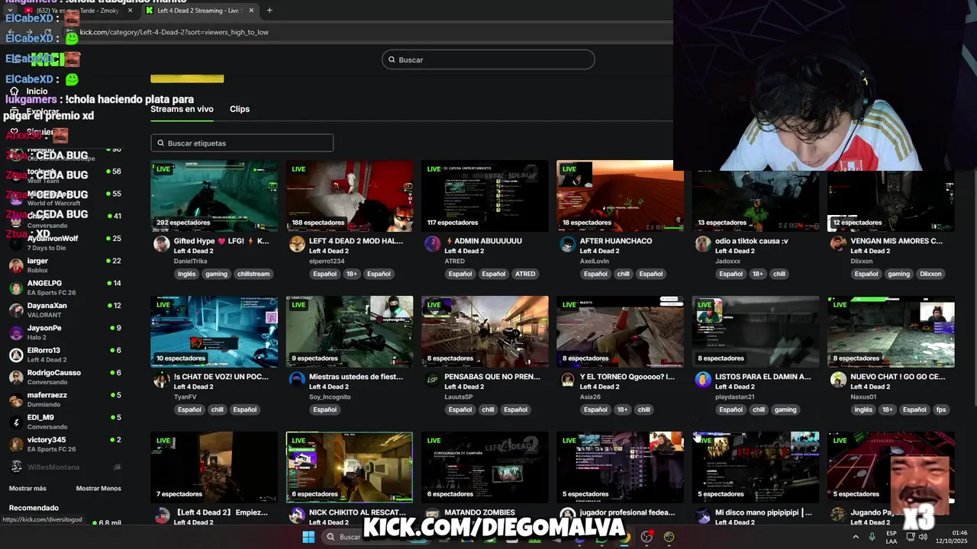Open the tab search dropdown chevron
The width and height of the screenshot is (977, 549).
point(10,11)
